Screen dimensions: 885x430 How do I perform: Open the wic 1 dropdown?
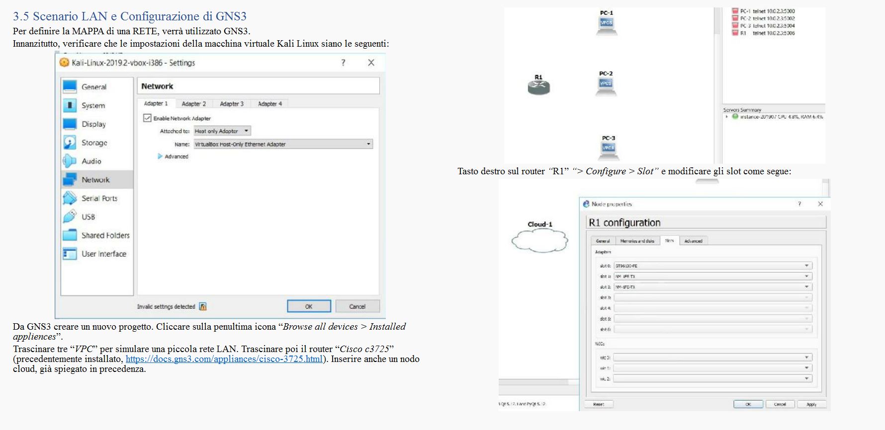point(713,368)
